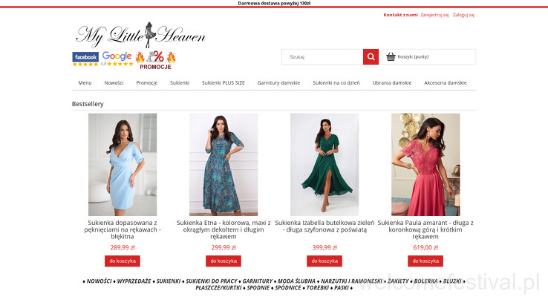Add the blue fitted dress to cart
This screenshot has height=297, width=548.
tap(123, 261)
